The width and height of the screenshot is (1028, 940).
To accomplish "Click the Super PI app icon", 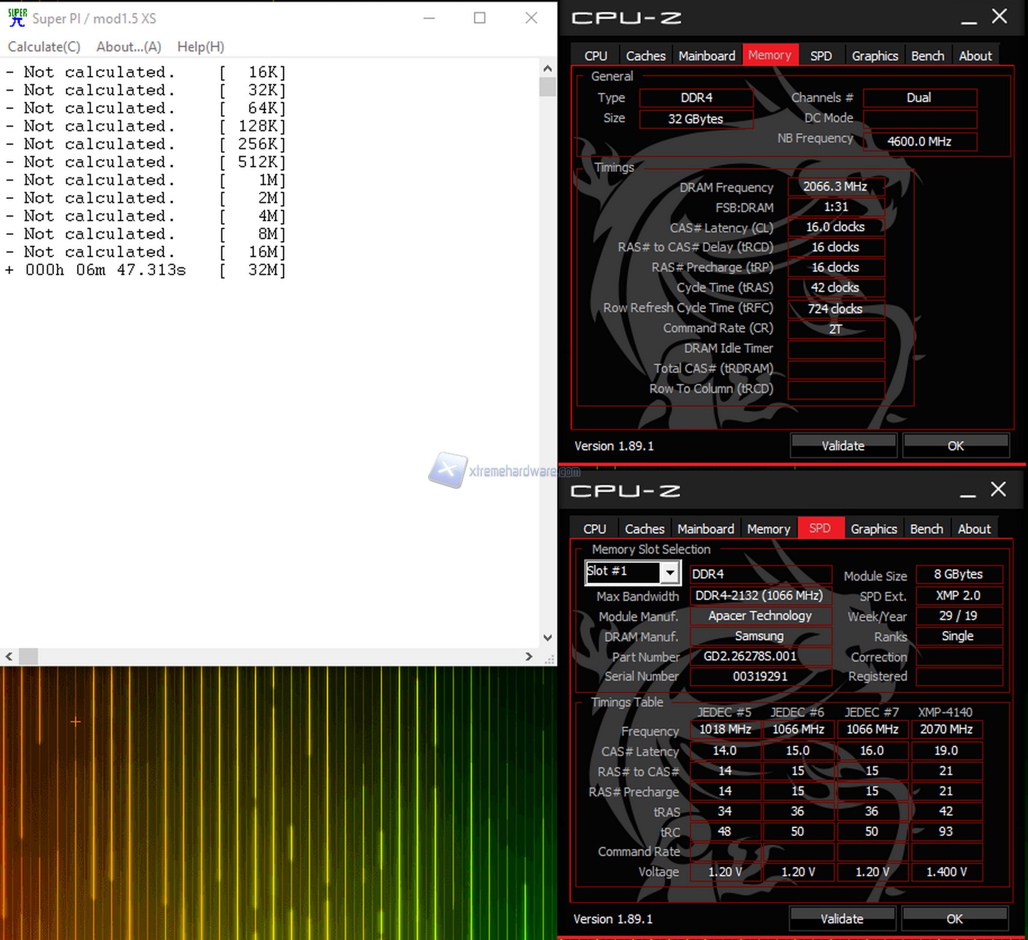I will point(17,18).
